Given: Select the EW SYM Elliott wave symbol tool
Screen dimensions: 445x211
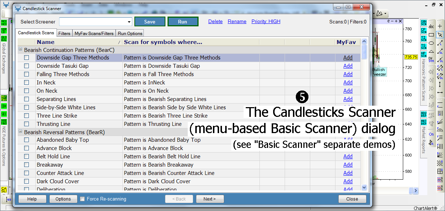Looking at the screenshot, I should tap(431, 60).
